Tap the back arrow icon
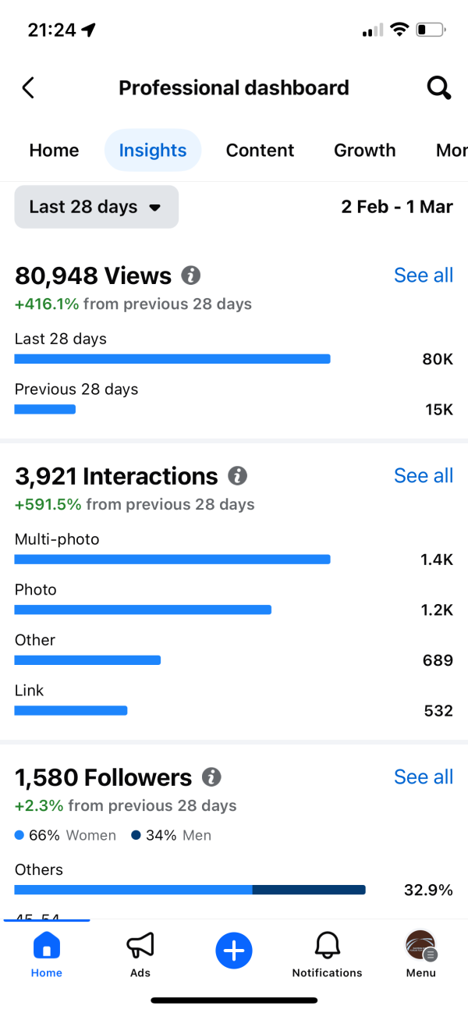Image resolution: width=468 pixels, height=1013 pixels. (x=28, y=87)
